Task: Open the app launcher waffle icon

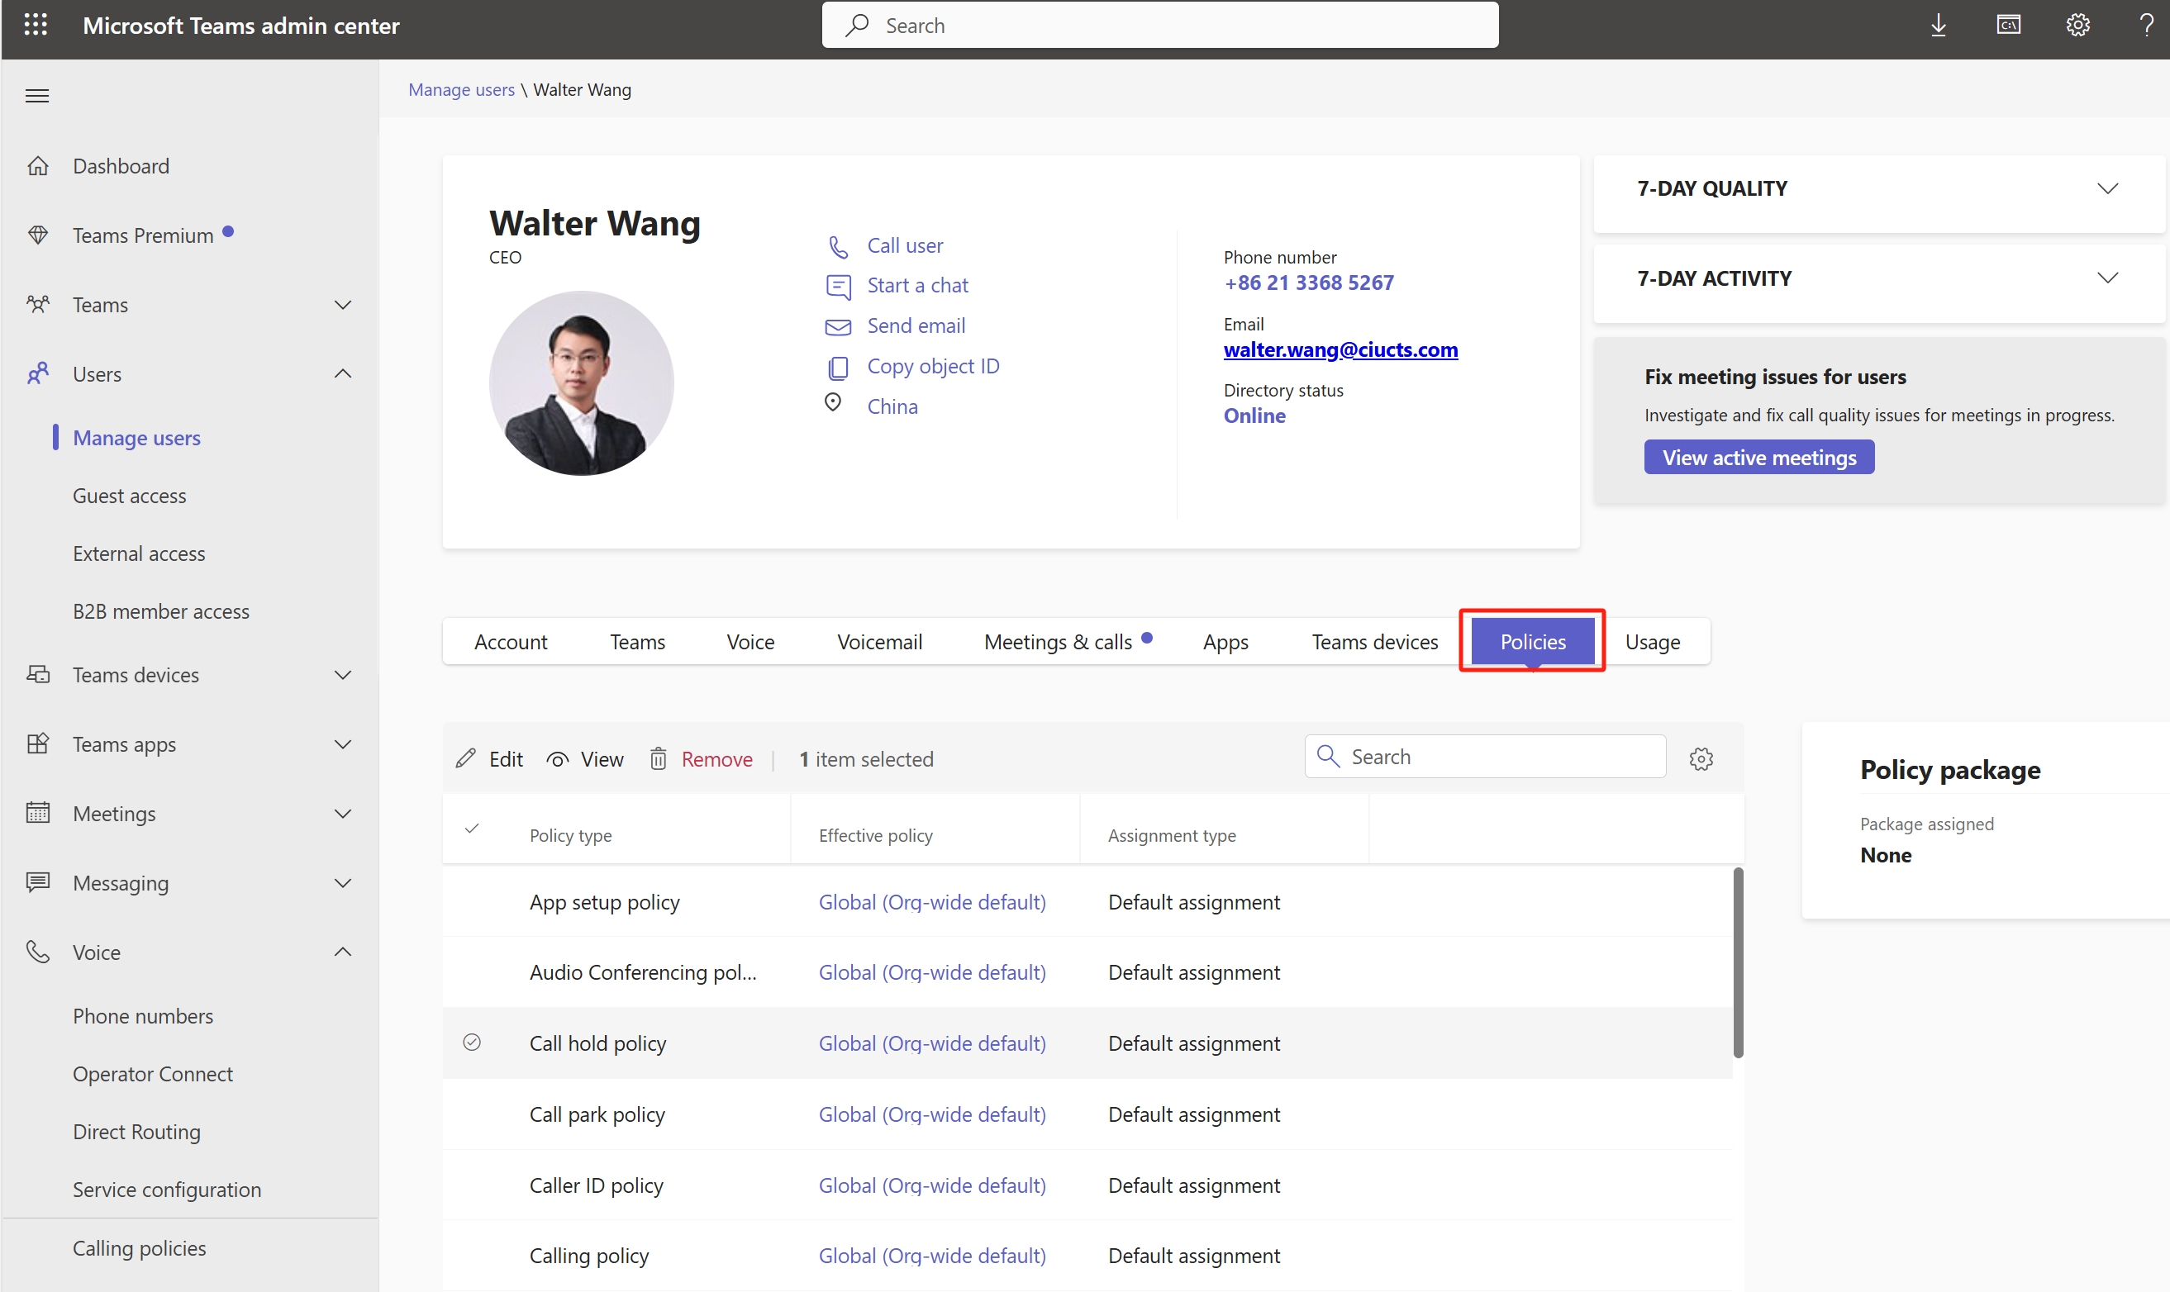Action: pos(36,25)
